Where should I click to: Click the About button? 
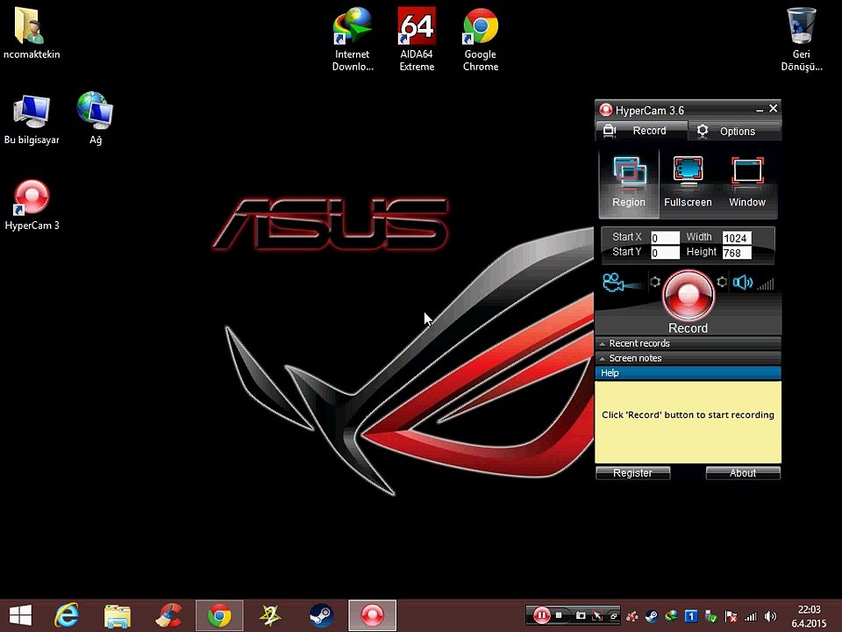[743, 473]
